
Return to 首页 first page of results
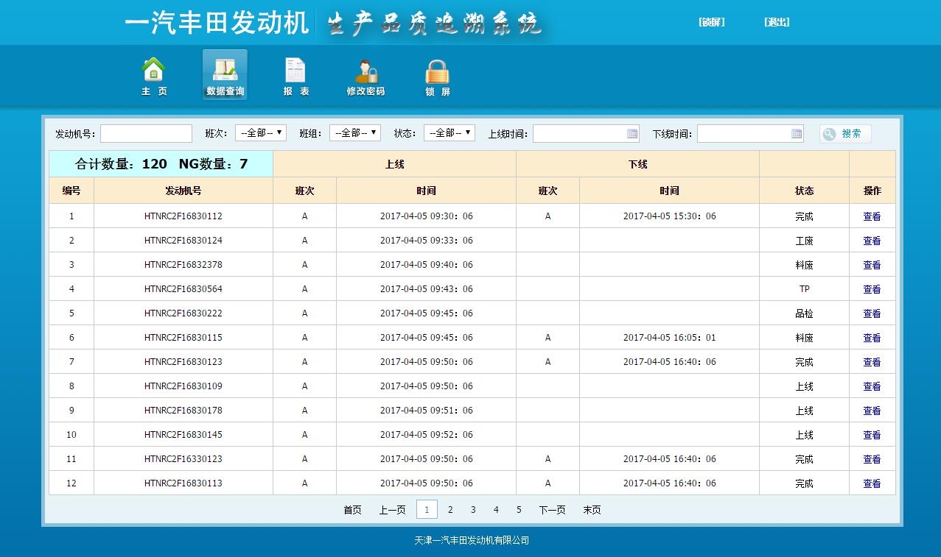[352, 508]
